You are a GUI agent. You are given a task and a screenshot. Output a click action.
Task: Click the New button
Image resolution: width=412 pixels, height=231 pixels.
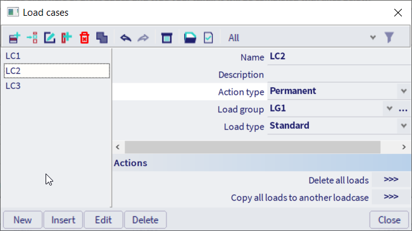pos(23,220)
